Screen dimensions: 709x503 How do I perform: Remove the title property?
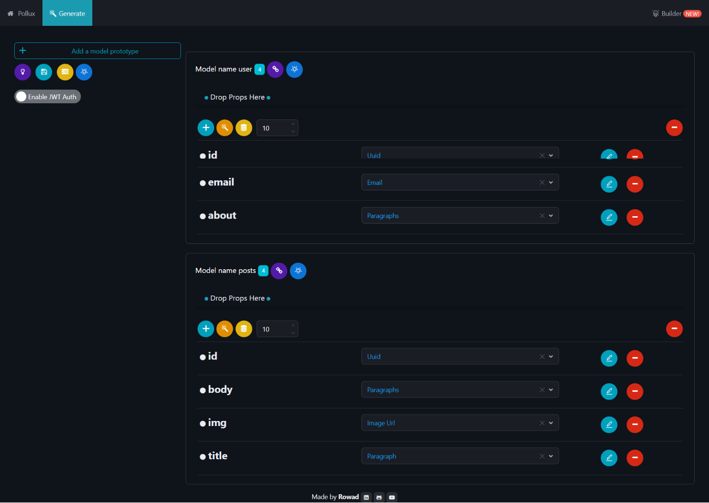coord(635,458)
